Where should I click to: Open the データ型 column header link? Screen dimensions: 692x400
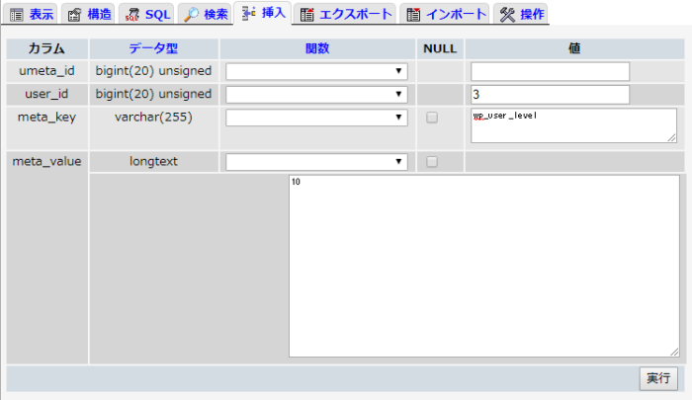[153, 48]
